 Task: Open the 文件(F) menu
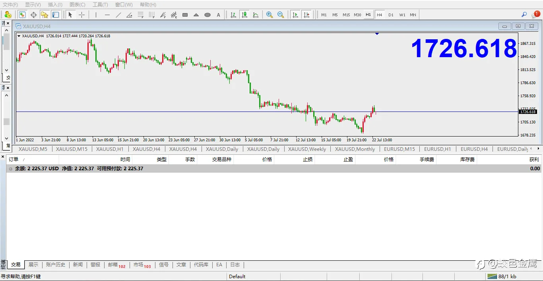pyautogui.click(x=10, y=5)
